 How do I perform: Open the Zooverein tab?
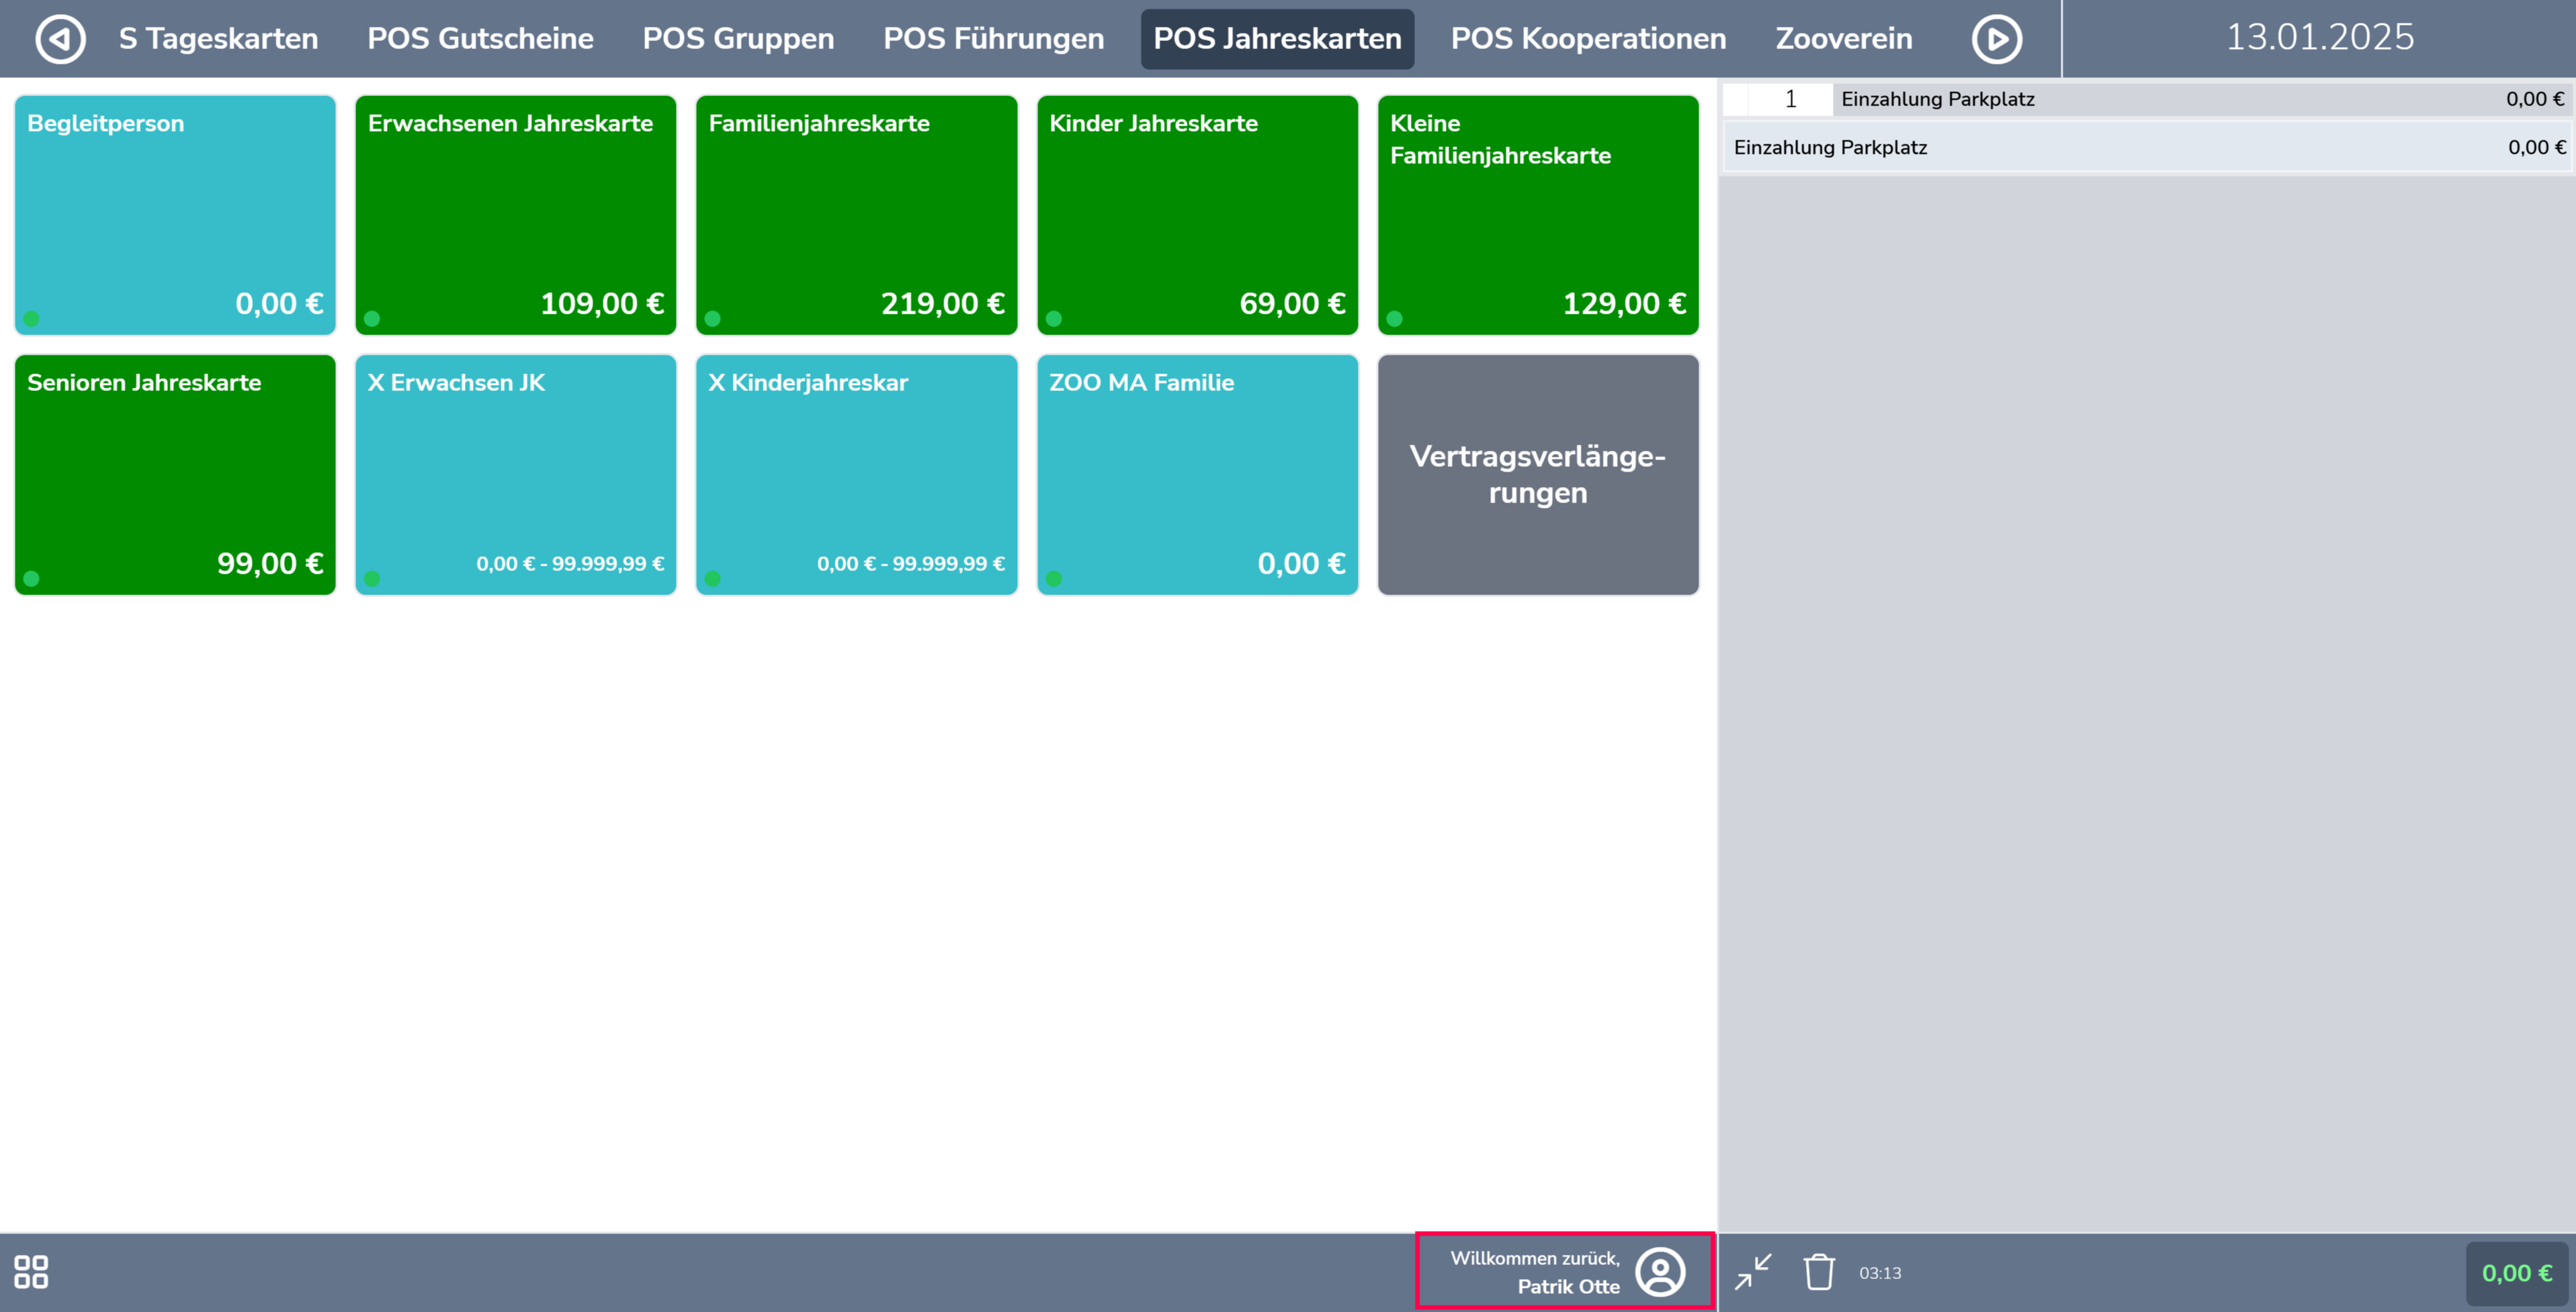pyautogui.click(x=1843, y=39)
